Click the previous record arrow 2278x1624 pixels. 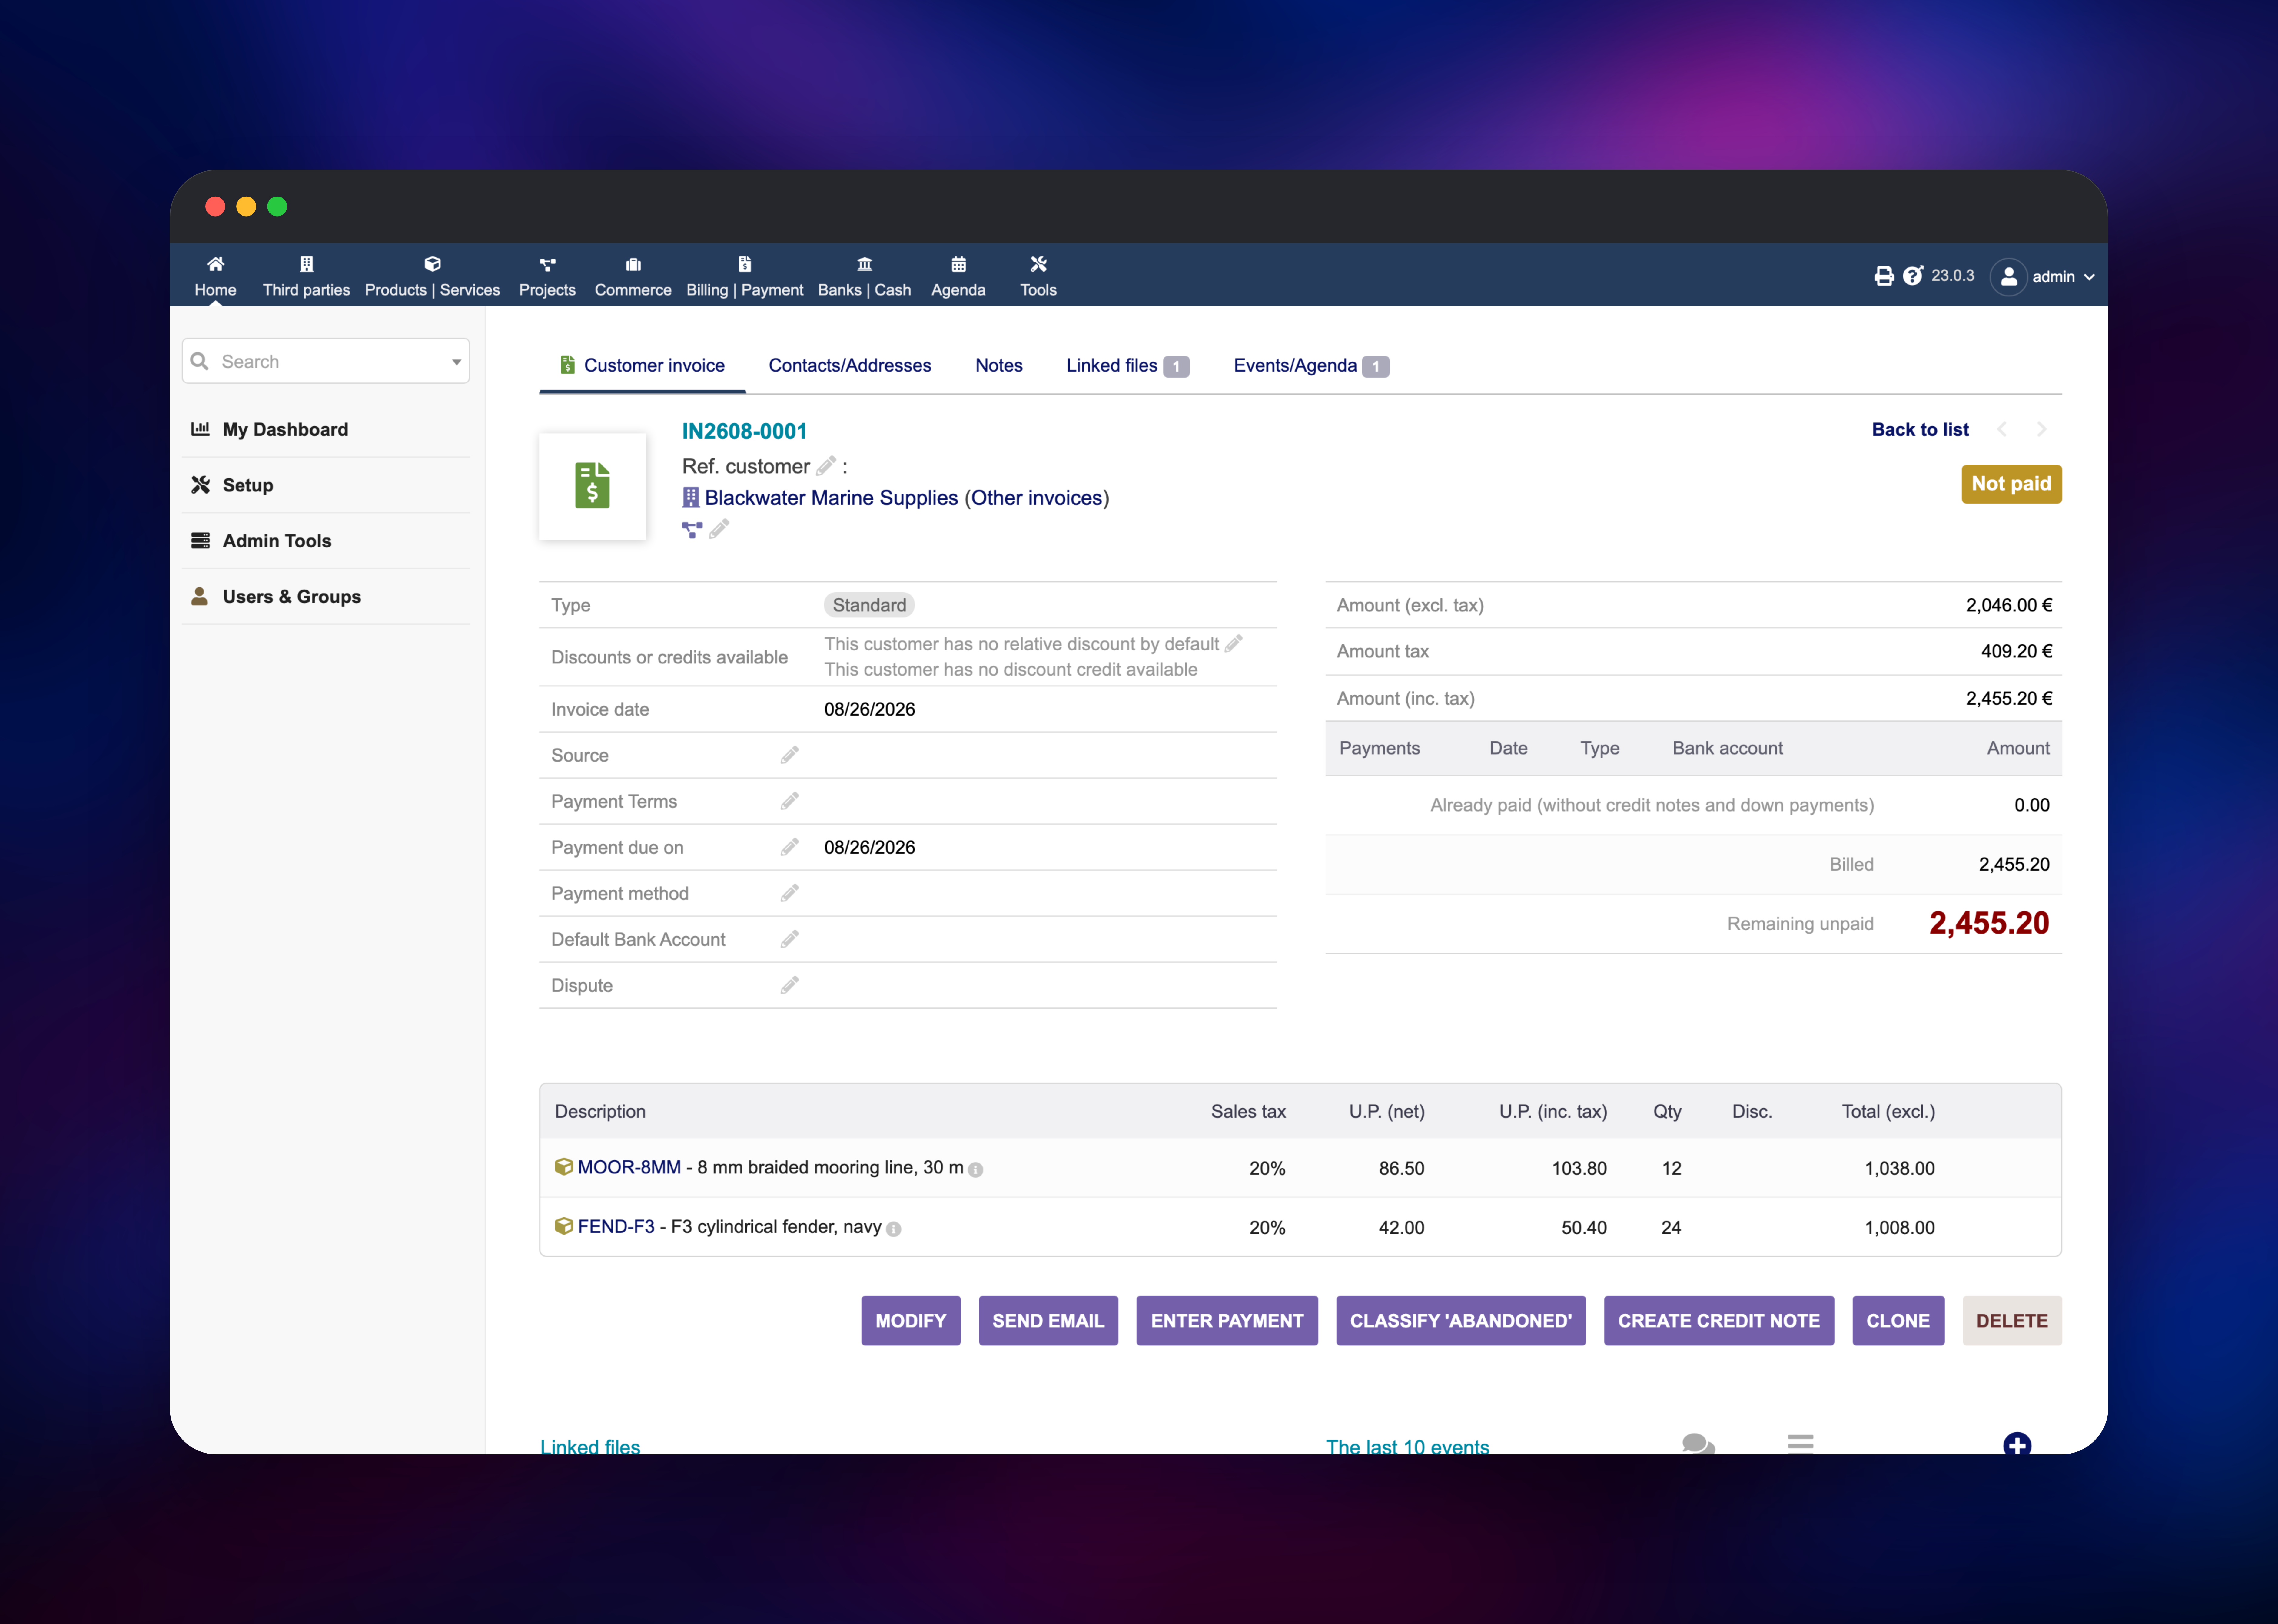pyautogui.click(x=2002, y=429)
